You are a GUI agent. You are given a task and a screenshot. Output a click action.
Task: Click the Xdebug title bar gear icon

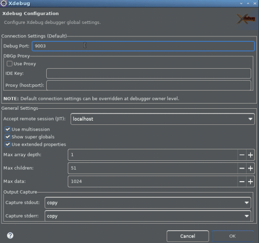(4, 3)
